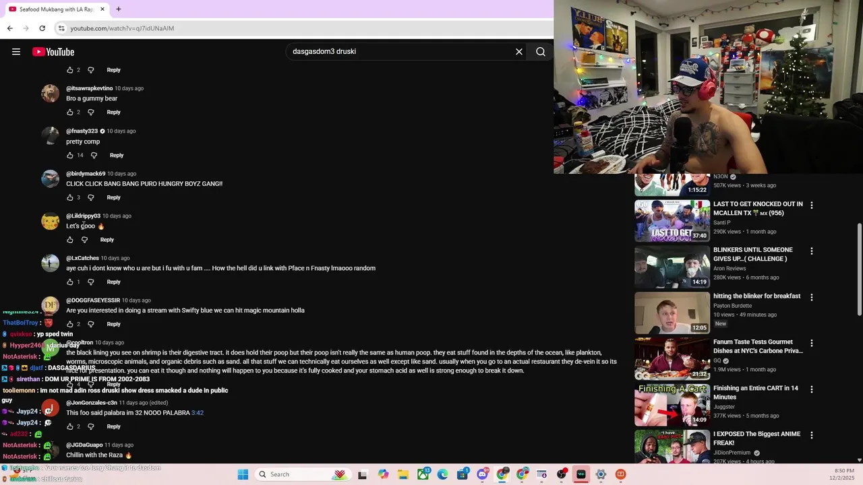The image size is (863, 485).
Task: Run search with the magnifier button
Action: [x=541, y=51]
